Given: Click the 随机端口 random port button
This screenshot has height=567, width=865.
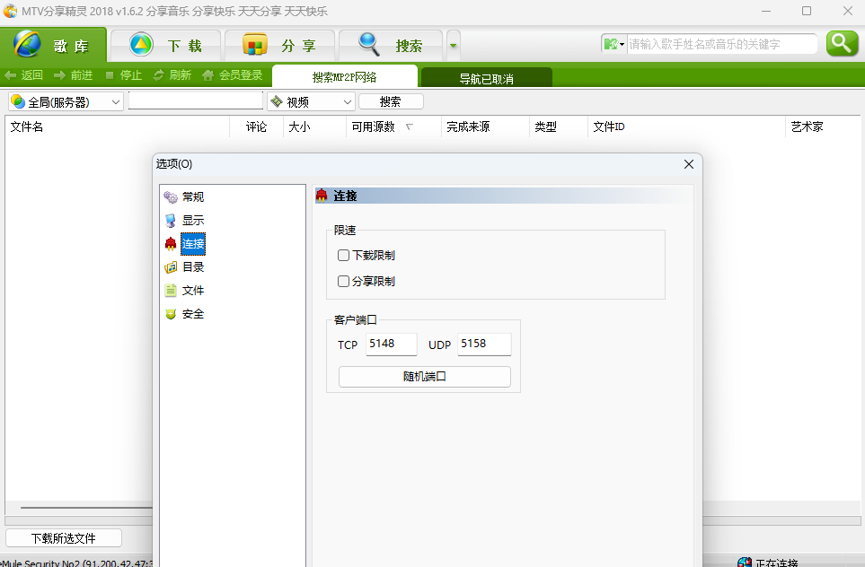Looking at the screenshot, I should (x=424, y=377).
